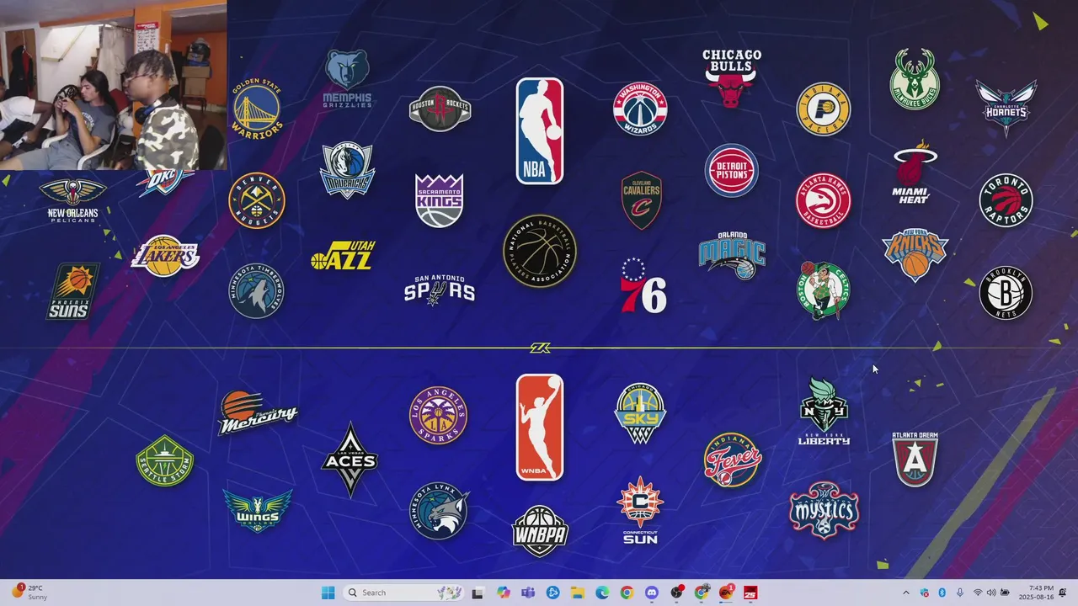Click the Washington Mystics logo
This screenshot has width=1078, height=606.
click(824, 510)
